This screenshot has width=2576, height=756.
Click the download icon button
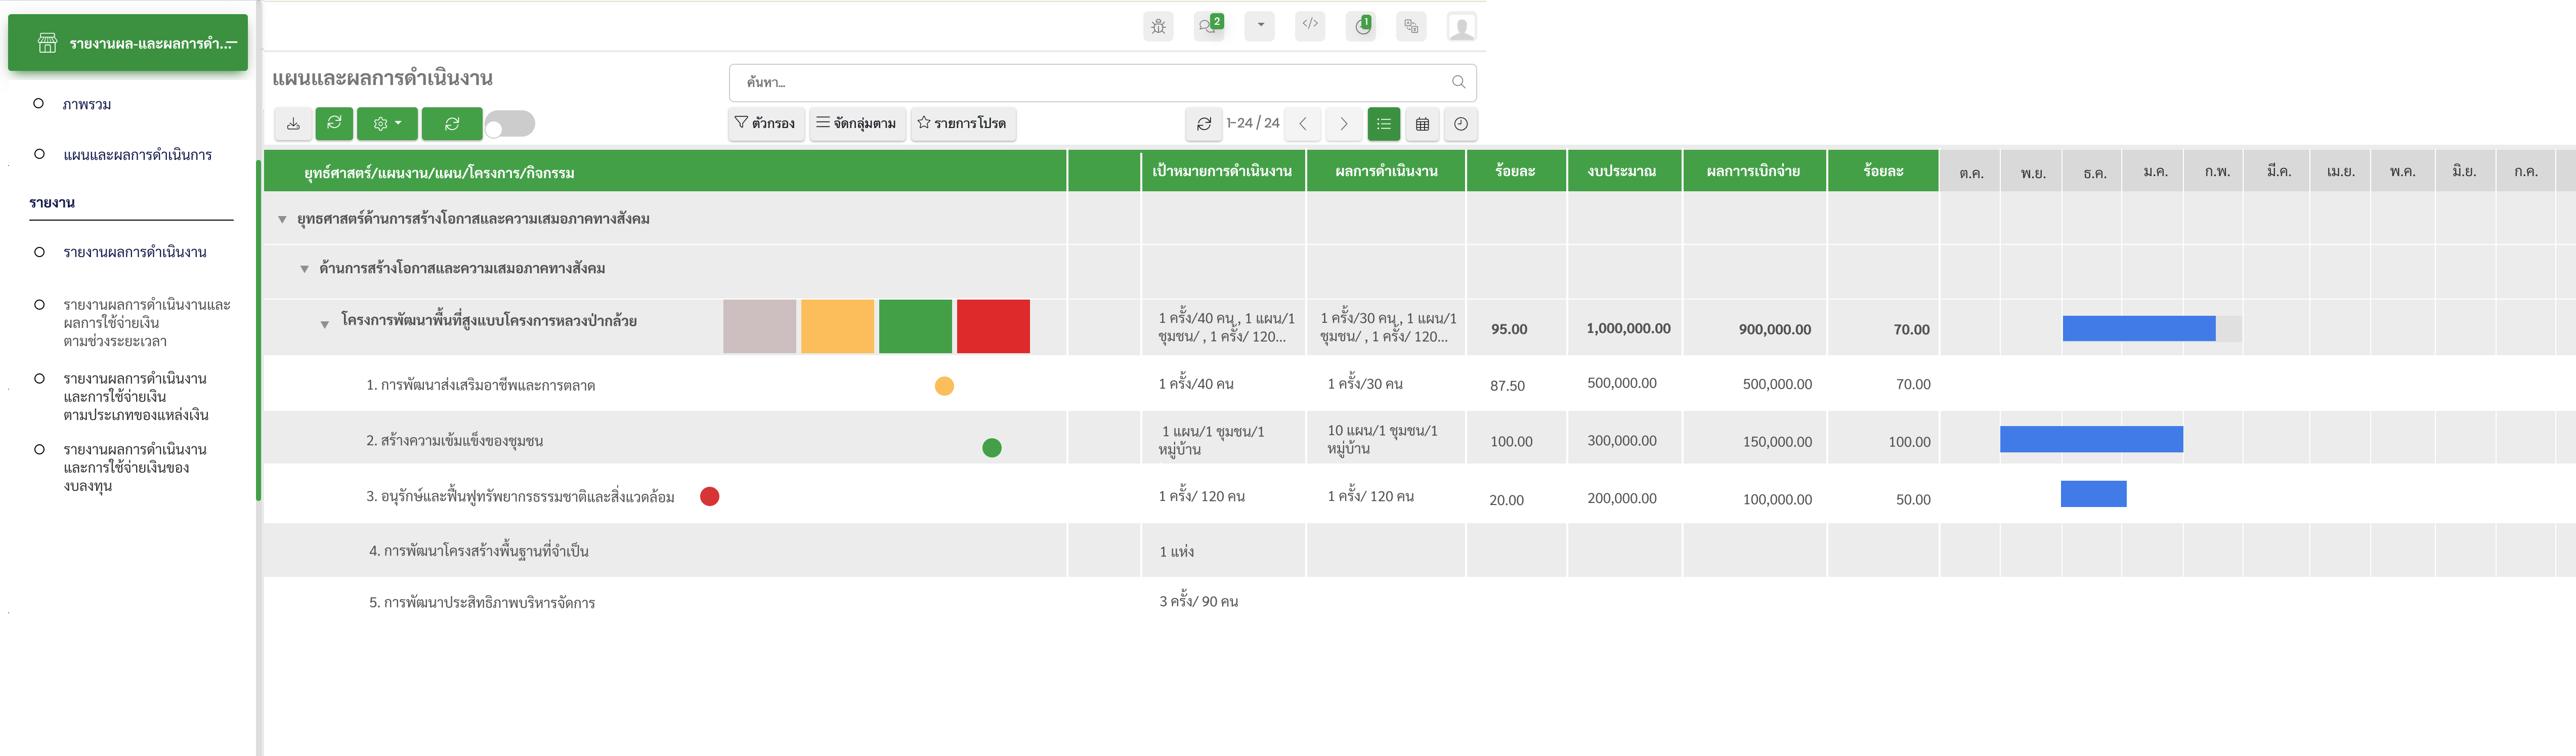point(293,124)
